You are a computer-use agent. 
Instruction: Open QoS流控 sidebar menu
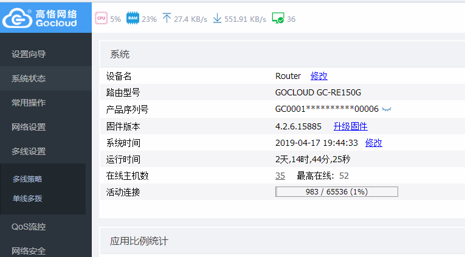pyautogui.click(x=29, y=227)
